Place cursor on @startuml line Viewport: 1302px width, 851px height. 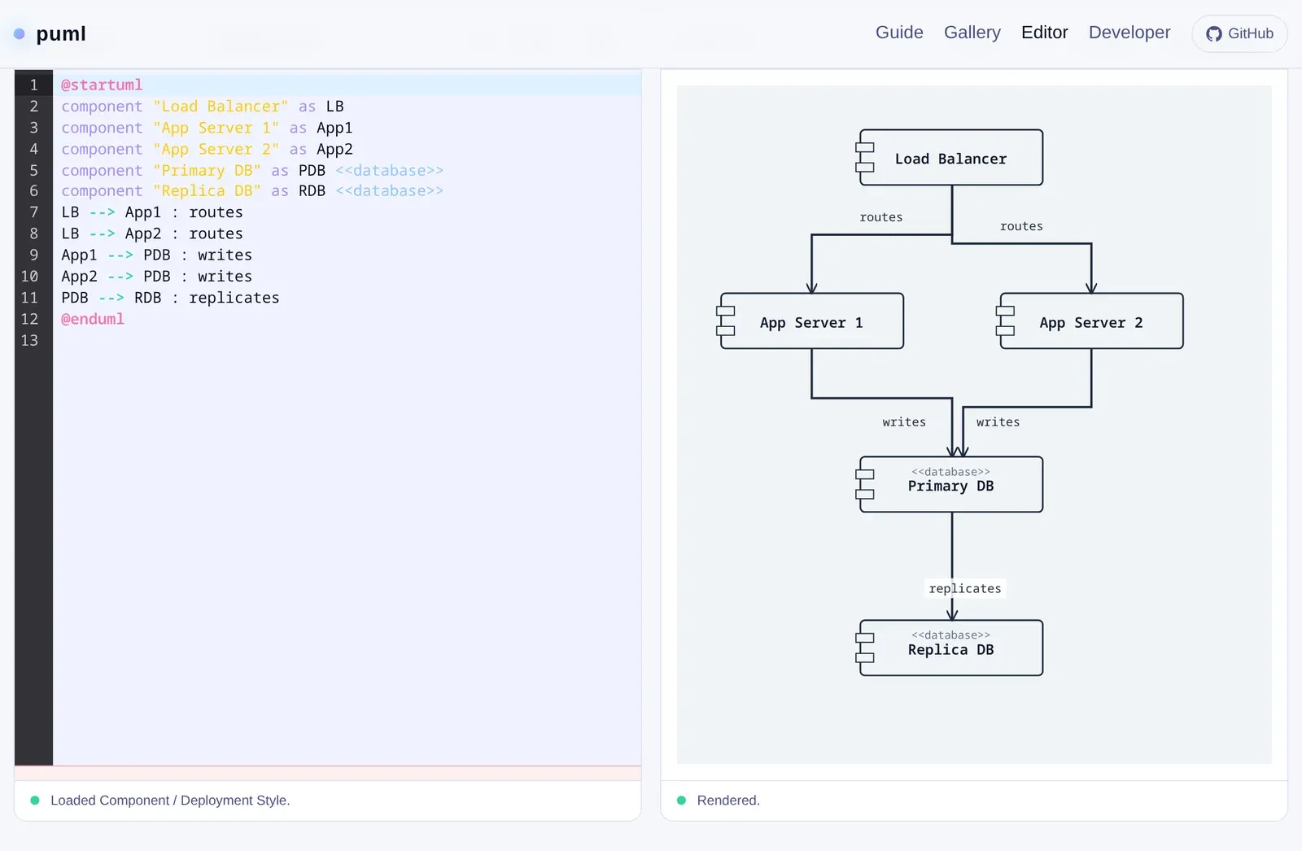tap(347, 85)
